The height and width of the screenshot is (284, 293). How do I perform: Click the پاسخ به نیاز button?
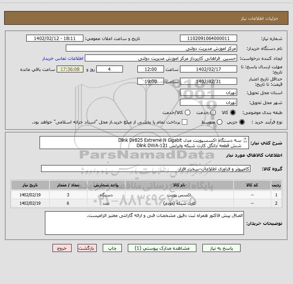(x=221, y=248)
